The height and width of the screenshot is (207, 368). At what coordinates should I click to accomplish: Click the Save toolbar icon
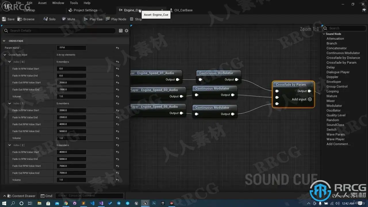pos(8,19)
